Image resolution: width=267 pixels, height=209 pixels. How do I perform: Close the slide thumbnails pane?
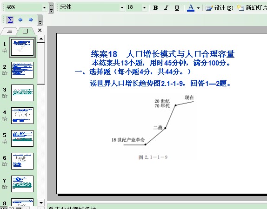40,31
